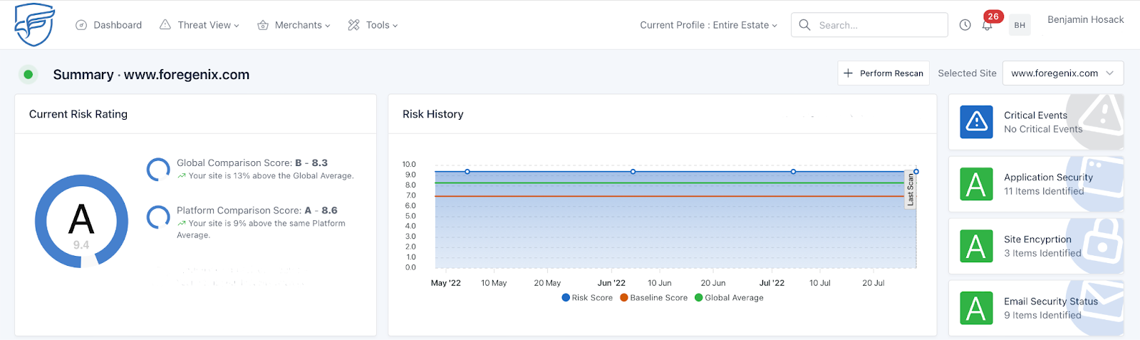Click Application Security grade A icon
This screenshot has width=1140, height=340.
pyautogui.click(x=976, y=184)
